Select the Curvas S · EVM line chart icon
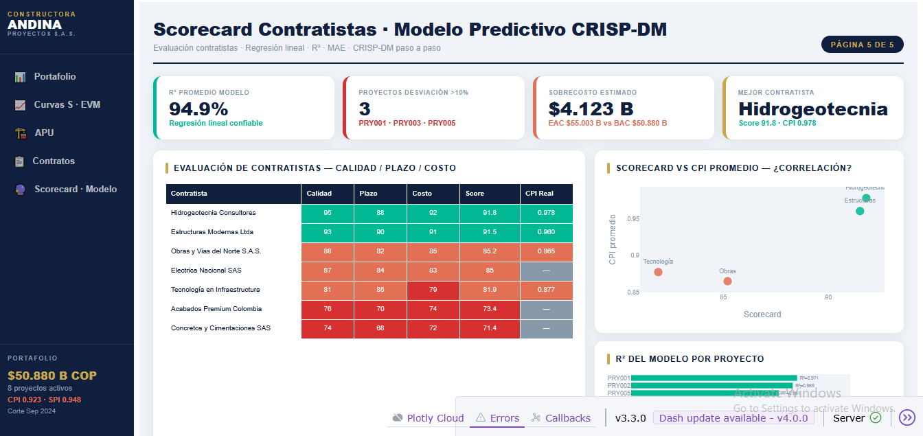Image resolution: width=923 pixels, height=436 pixels. click(x=21, y=104)
